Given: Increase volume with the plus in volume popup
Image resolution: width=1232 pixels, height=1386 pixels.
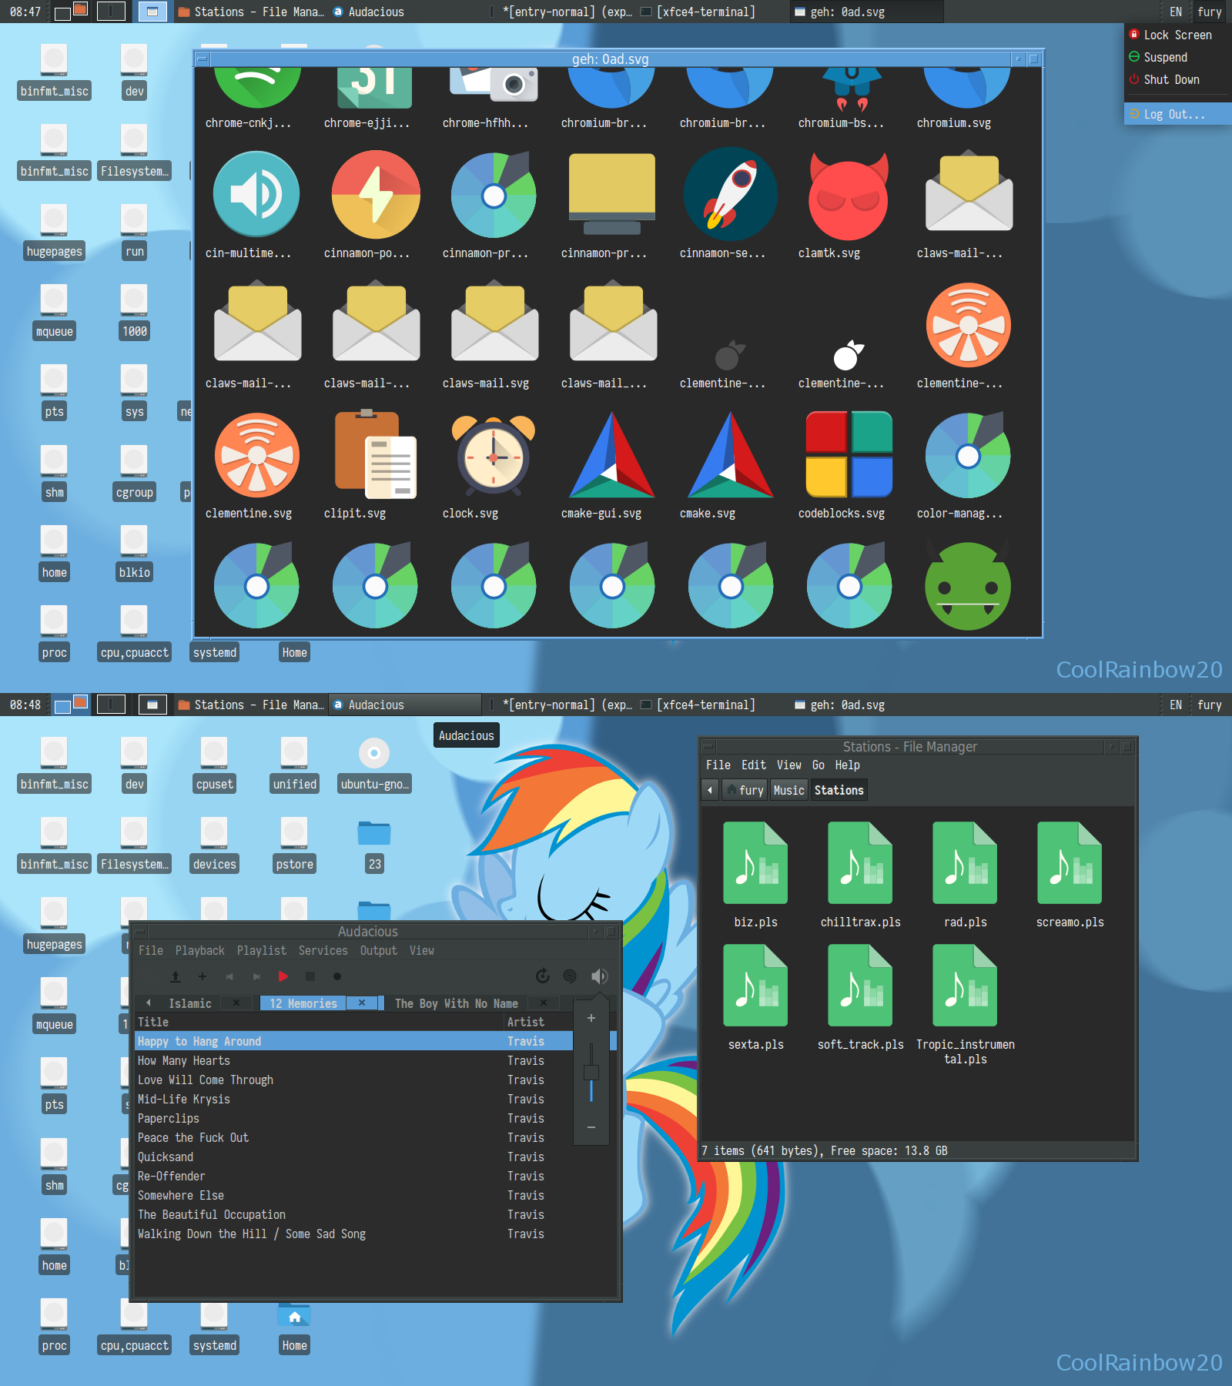Looking at the screenshot, I should 591,1018.
